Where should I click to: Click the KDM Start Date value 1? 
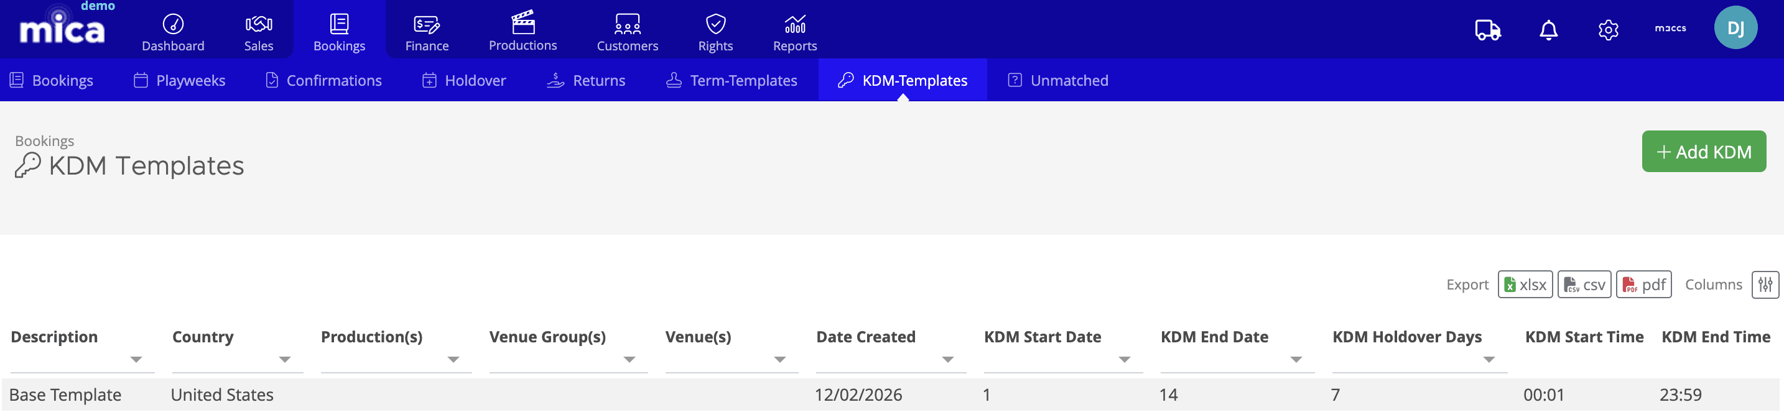986,395
